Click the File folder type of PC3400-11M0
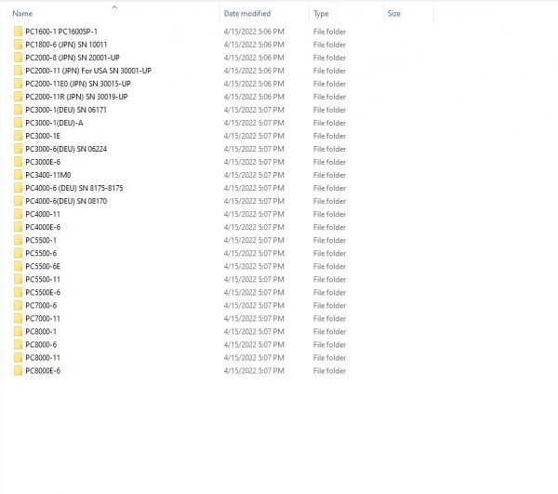This screenshot has height=494, width=558. (x=329, y=175)
